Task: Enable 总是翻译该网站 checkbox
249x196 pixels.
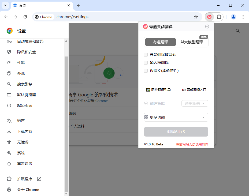Action: coord(146,54)
